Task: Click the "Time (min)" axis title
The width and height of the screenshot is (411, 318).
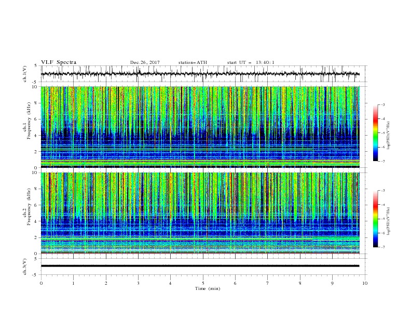Action: pyautogui.click(x=208, y=288)
